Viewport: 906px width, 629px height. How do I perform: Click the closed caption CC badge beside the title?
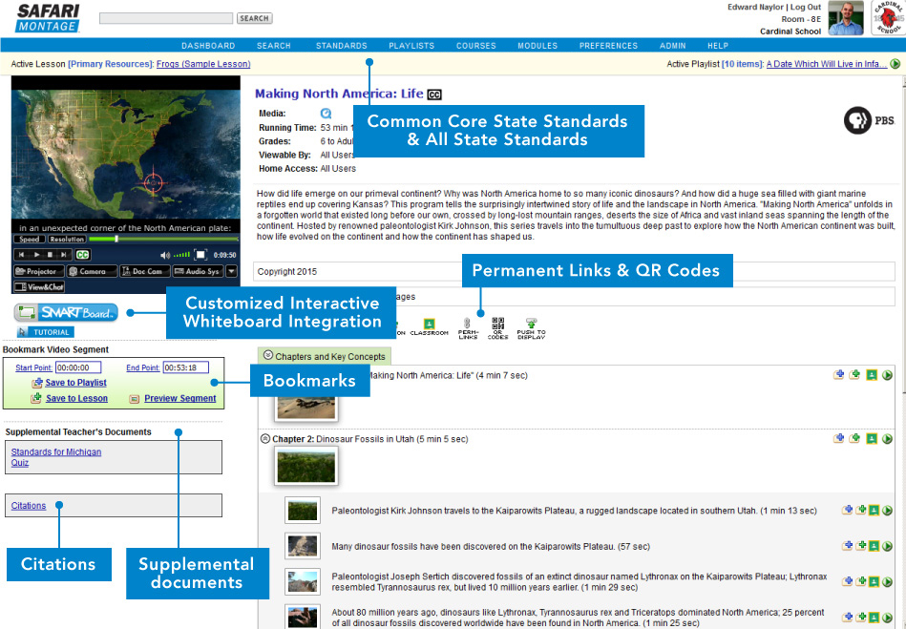[x=434, y=94]
